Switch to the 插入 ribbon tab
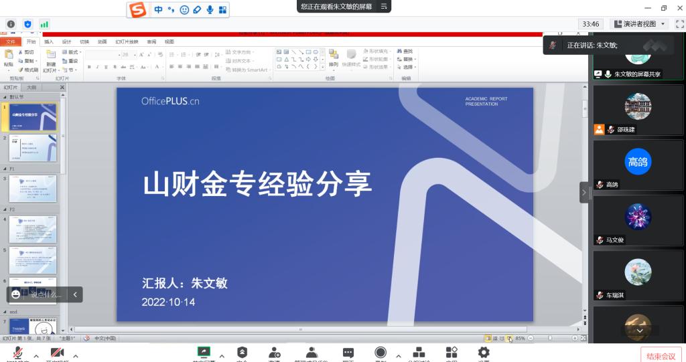686x362 pixels. 49,41
